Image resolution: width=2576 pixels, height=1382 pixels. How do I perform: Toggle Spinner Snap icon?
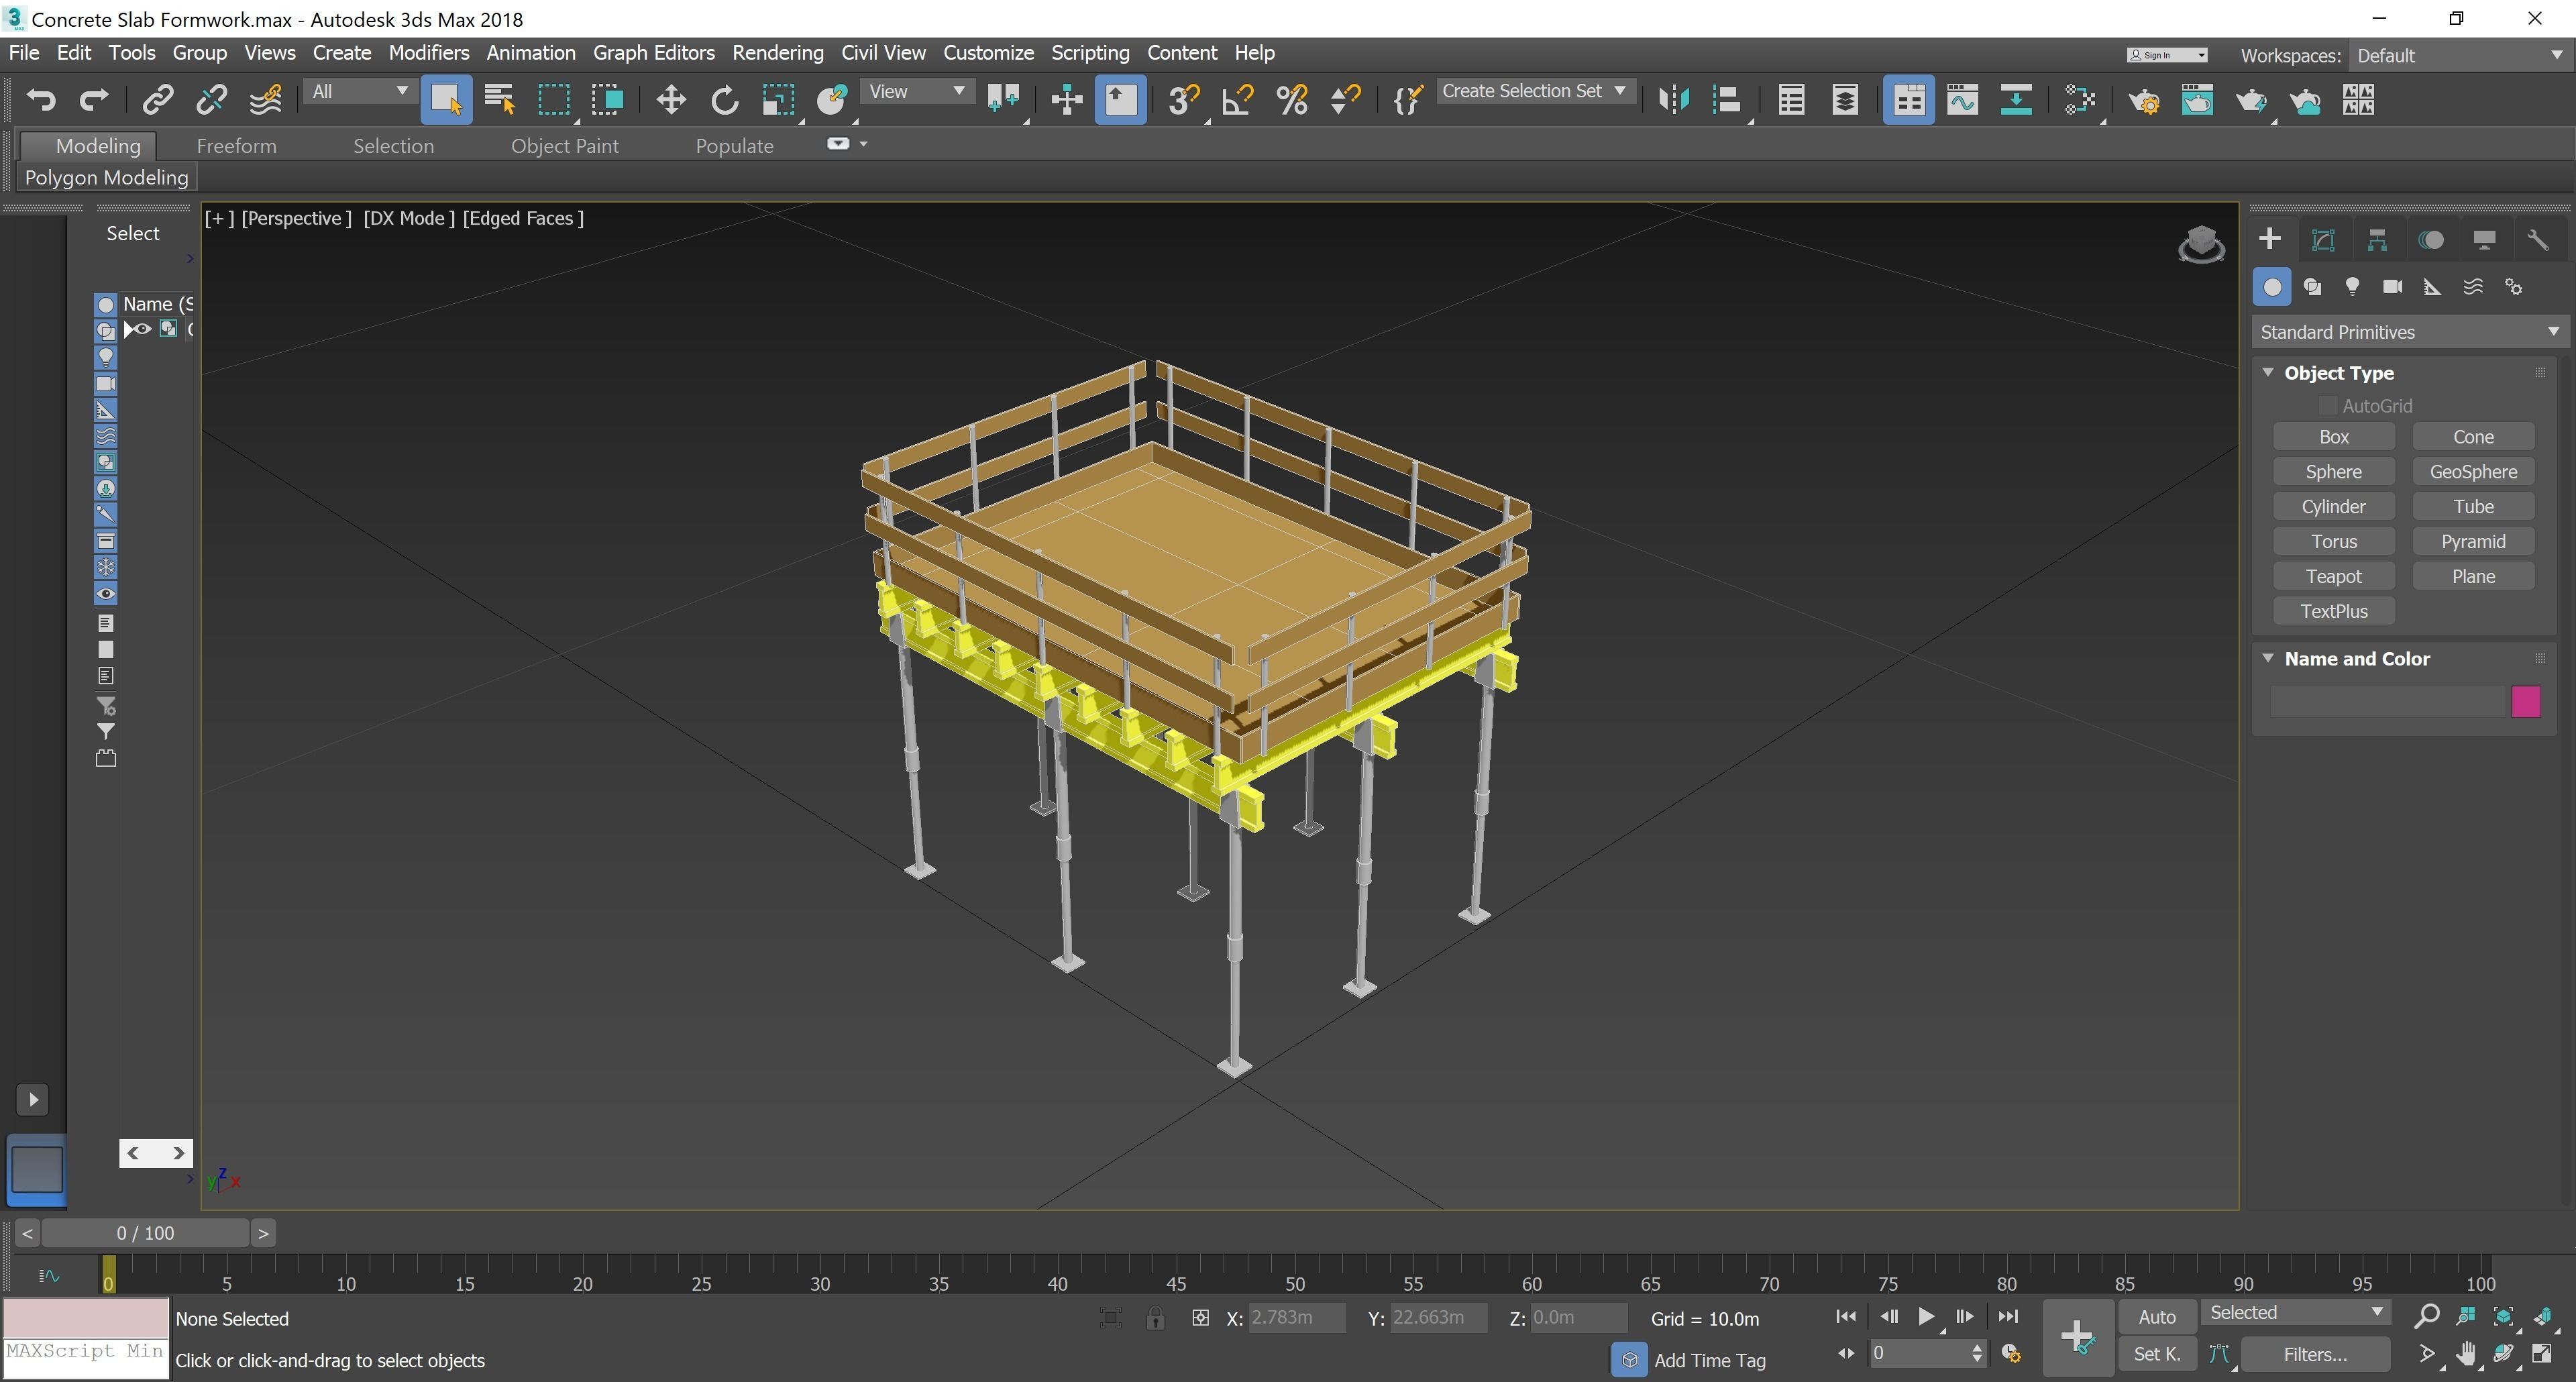pos(1346,99)
